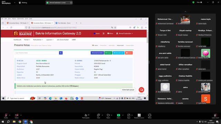Open Breakout rooms
The width and height of the screenshot is (221, 124).
click(x=139, y=116)
